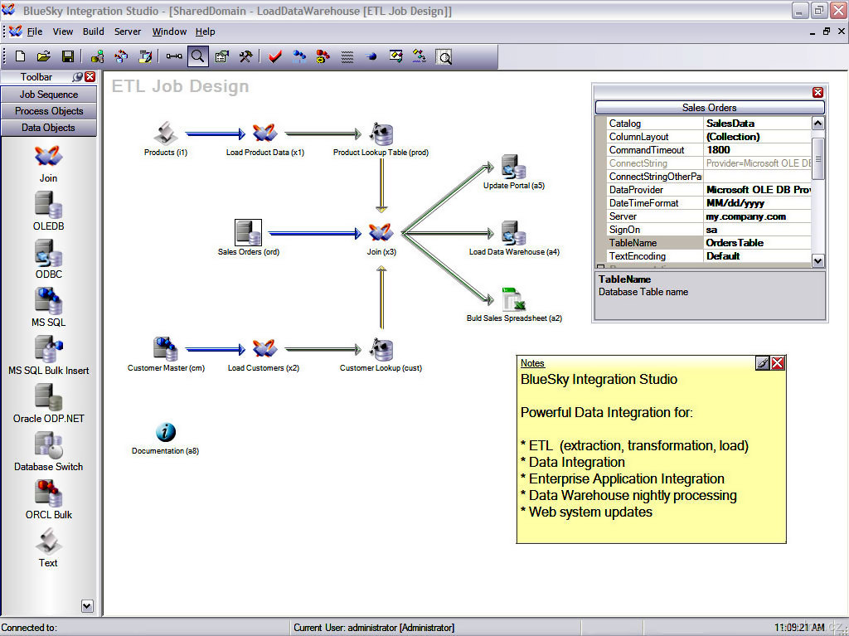The height and width of the screenshot is (636, 849).
Task: Select the MS SQL data object in palette
Action: [x=48, y=308]
